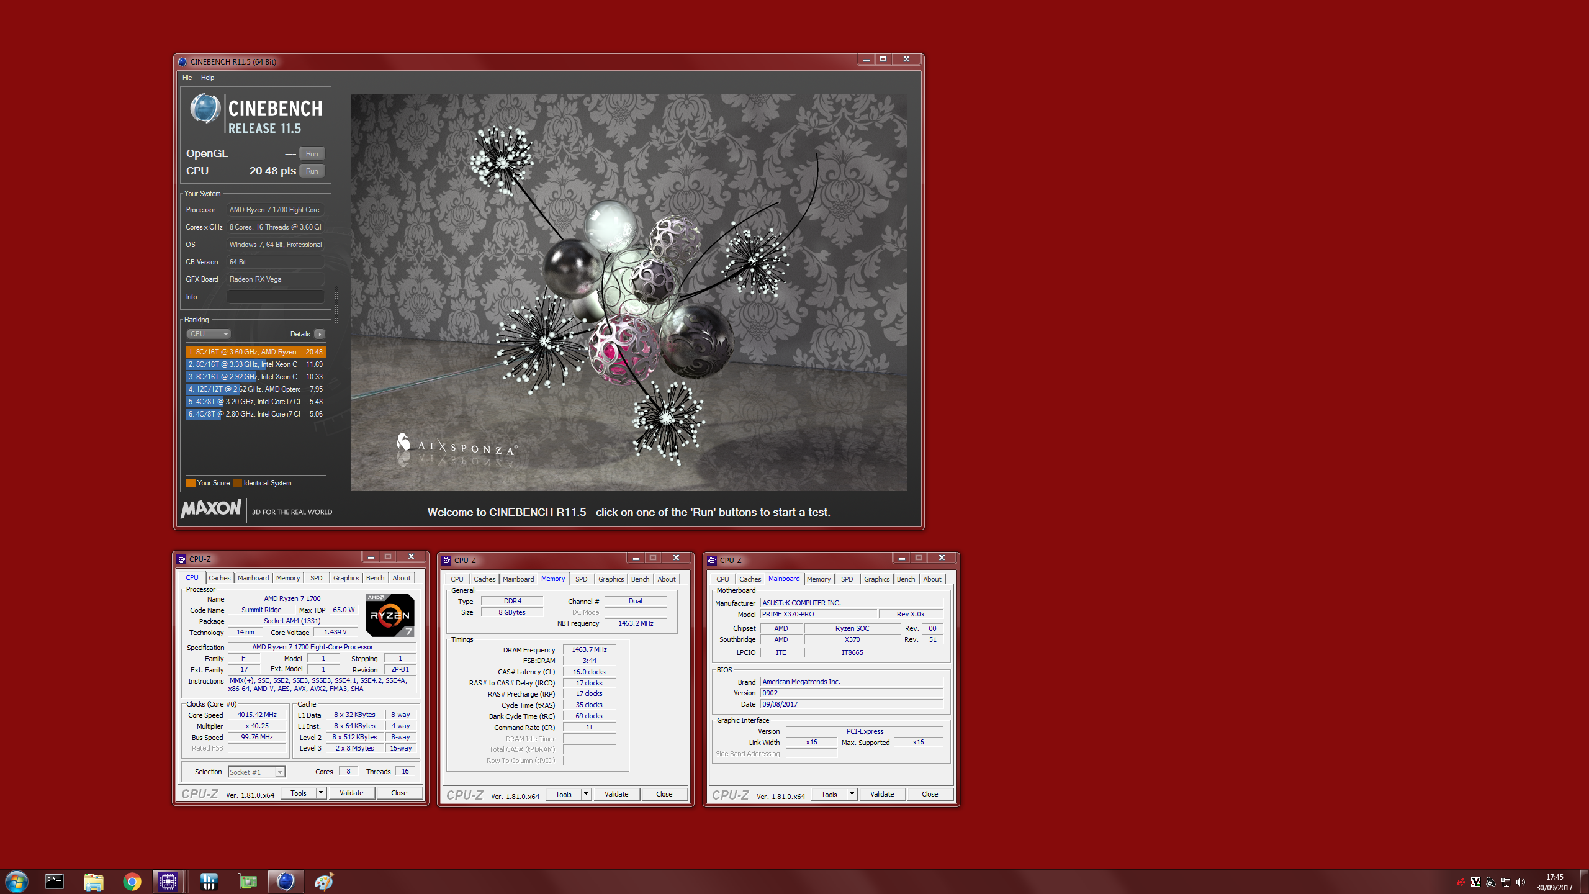Click Validate in the CPU-Z Mainboard window
The image size is (1589, 894).
point(882,794)
